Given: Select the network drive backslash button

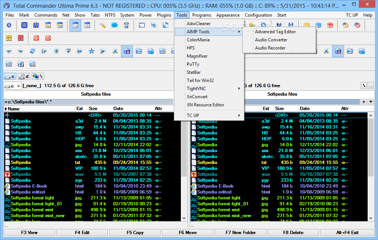Looking at the screenshot, I should 38,76.
